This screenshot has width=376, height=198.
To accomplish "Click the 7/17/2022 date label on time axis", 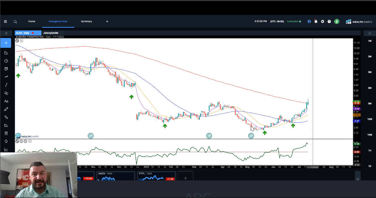I will (313, 167).
